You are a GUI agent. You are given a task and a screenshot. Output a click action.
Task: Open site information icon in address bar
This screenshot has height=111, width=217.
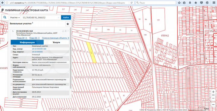(x=7, y=3)
